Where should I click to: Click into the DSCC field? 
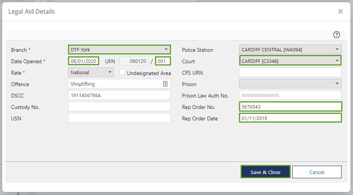119,95
